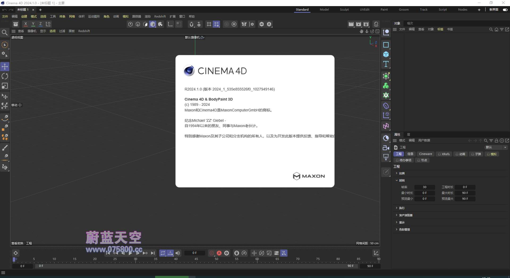
Task: Click the 最大时长 value field
Action: point(465,193)
